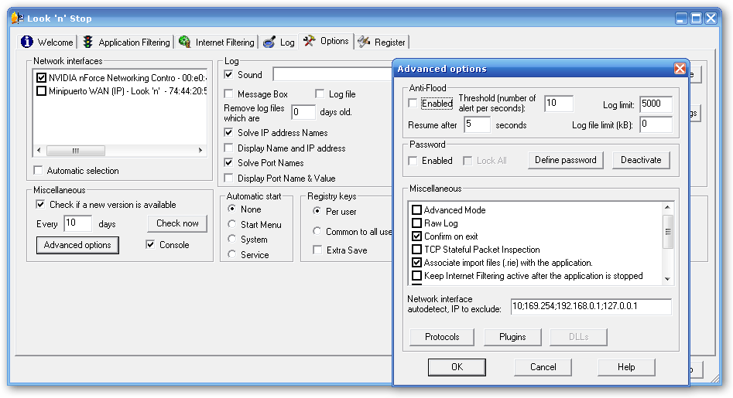The image size is (733, 398).
Task: Select Common to all users option
Action: coord(317,231)
